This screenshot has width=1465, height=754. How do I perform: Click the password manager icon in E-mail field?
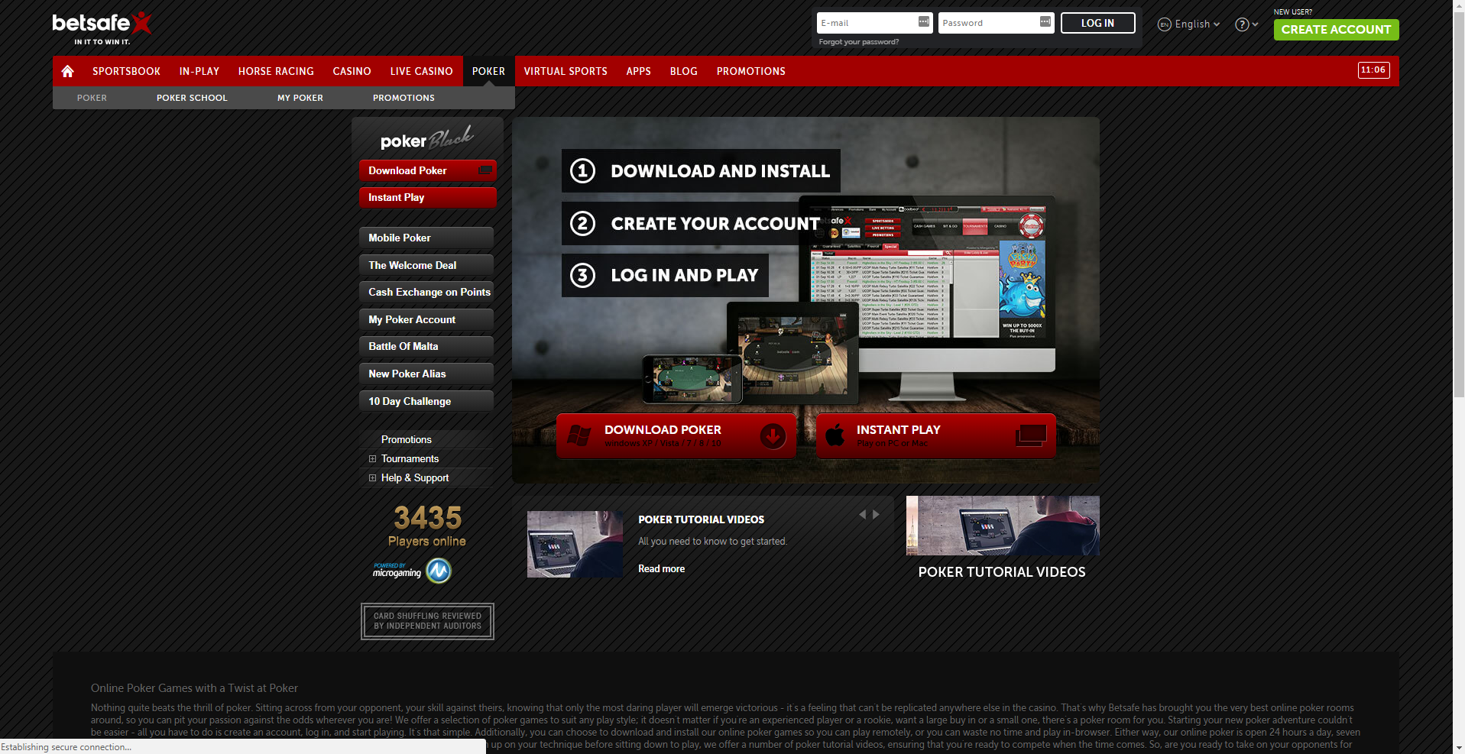point(924,22)
